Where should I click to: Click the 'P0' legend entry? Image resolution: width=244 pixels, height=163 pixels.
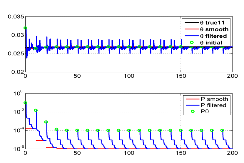tap(200, 111)
